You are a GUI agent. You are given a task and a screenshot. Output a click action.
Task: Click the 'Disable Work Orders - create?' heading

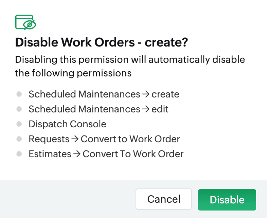click(102, 42)
